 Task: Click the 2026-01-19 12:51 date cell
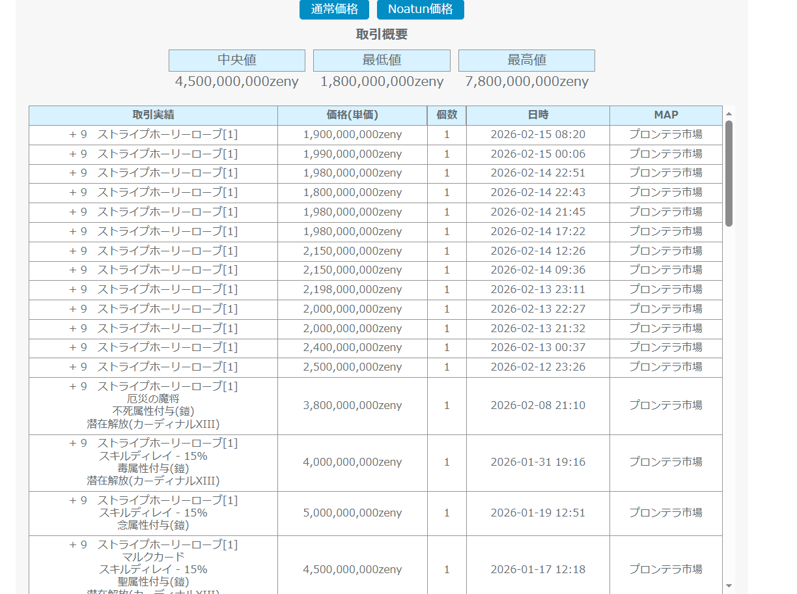pyautogui.click(x=538, y=513)
